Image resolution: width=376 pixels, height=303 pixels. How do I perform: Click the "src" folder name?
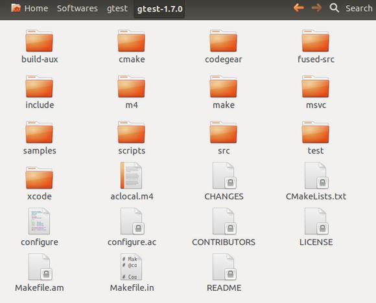[224, 151]
